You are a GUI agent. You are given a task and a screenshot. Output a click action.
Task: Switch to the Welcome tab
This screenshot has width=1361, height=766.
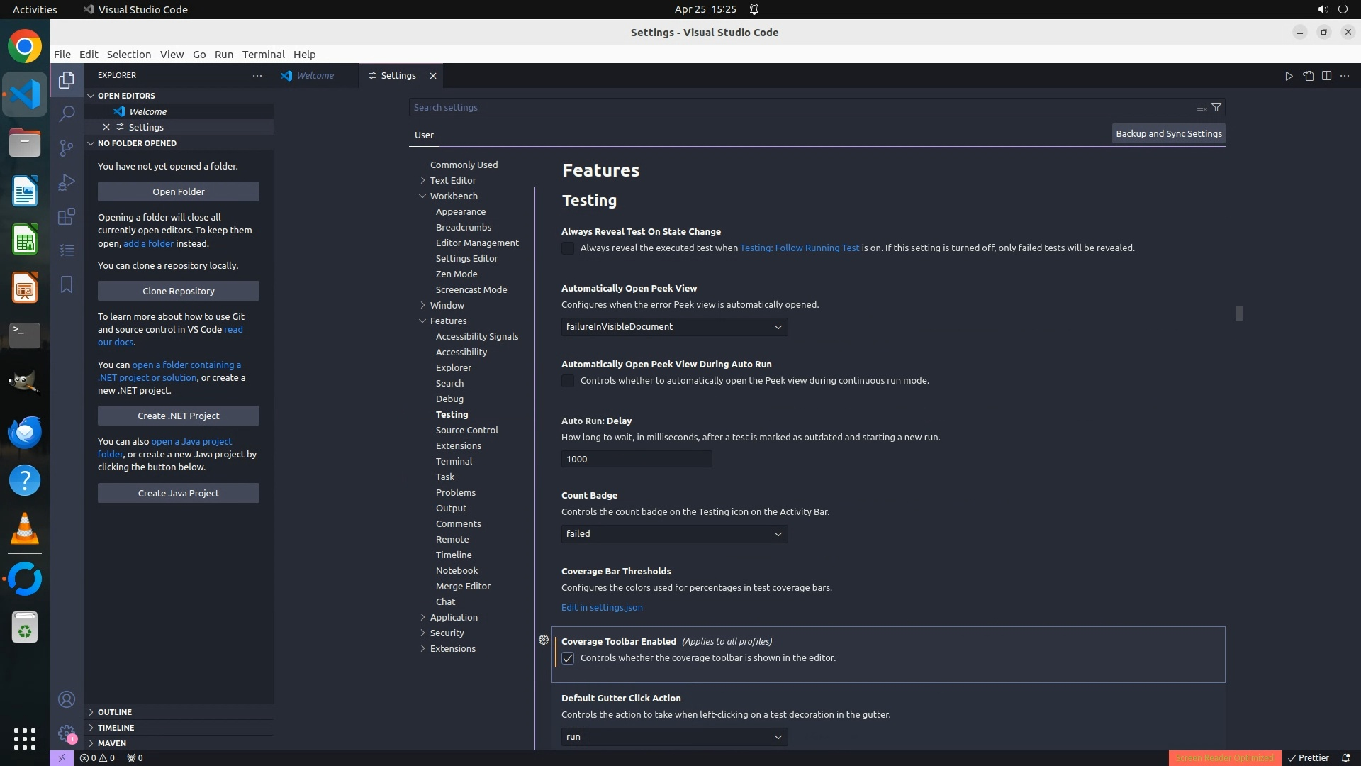coord(315,75)
